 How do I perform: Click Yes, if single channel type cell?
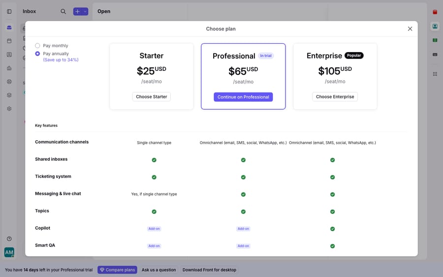point(154,194)
